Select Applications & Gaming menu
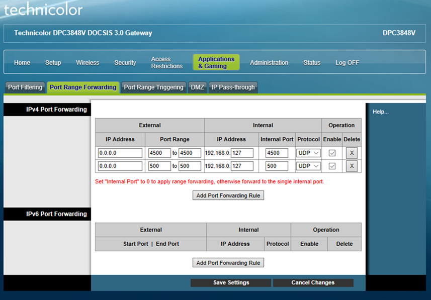Viewport: 431px width, 300px height. pos(216,62)
